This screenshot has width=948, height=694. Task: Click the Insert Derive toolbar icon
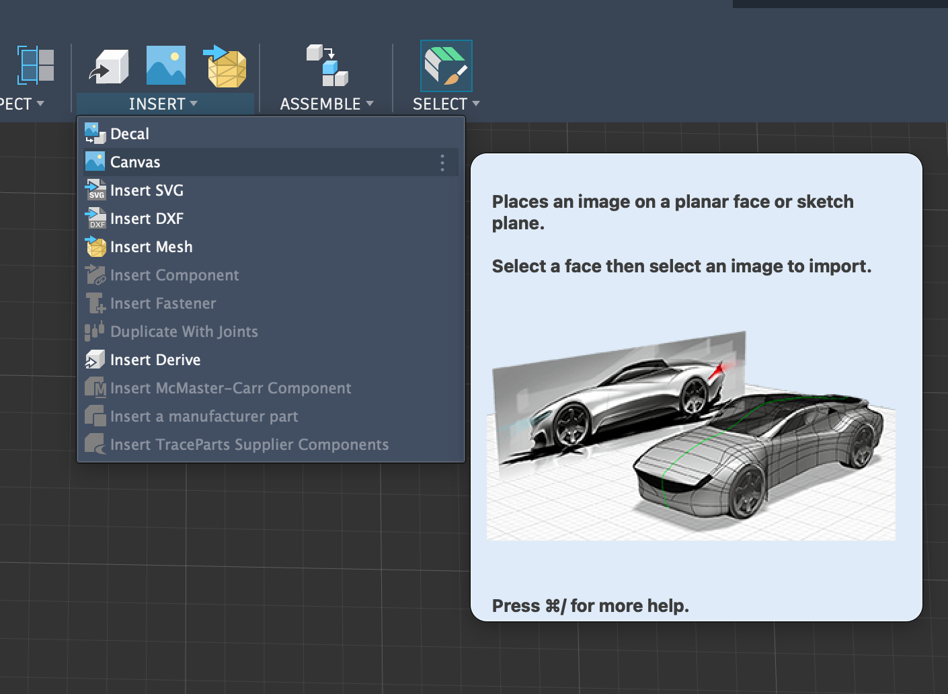(109, 67)
